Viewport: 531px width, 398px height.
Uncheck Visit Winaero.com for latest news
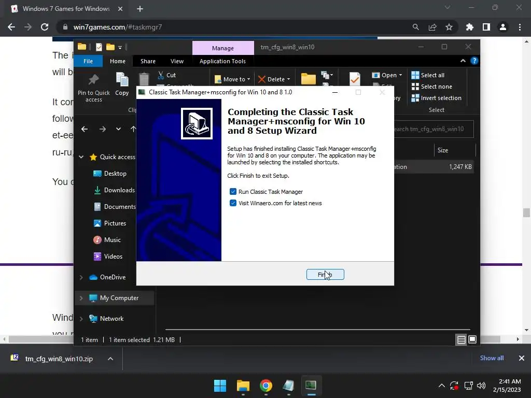(x=233, y=203)
